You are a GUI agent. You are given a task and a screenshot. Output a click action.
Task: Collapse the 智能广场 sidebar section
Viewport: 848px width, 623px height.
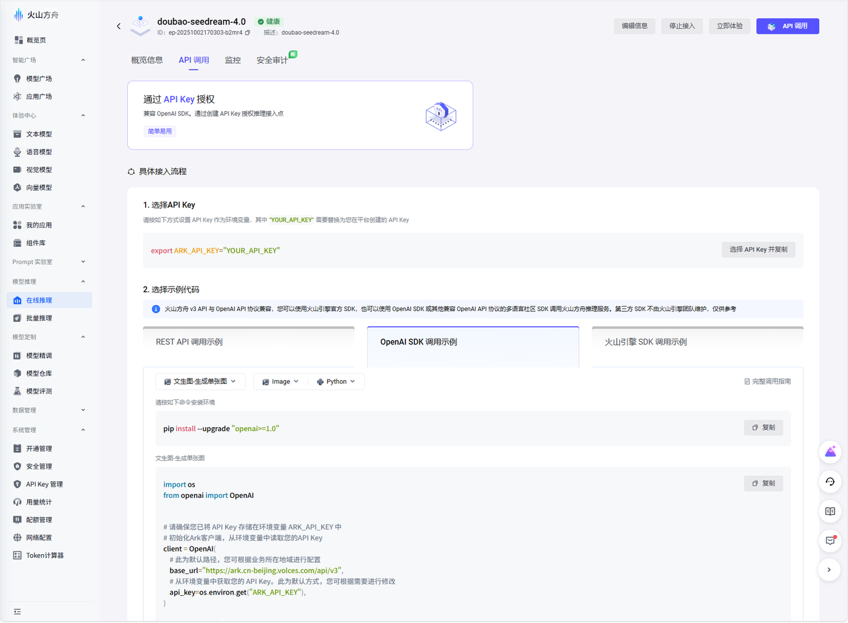coord(83,60)
